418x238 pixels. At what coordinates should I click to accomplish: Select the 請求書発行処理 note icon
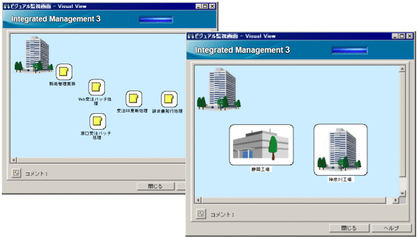pyautogui.click(x=169, y=99)
